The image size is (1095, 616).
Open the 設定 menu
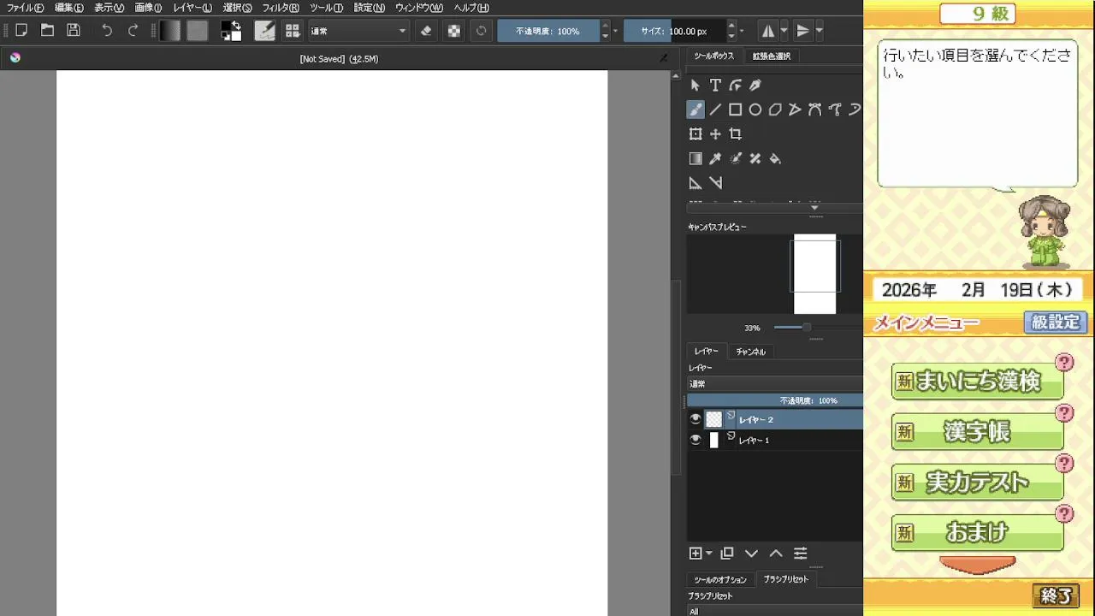pyautogui.click(x=370, y=8)
